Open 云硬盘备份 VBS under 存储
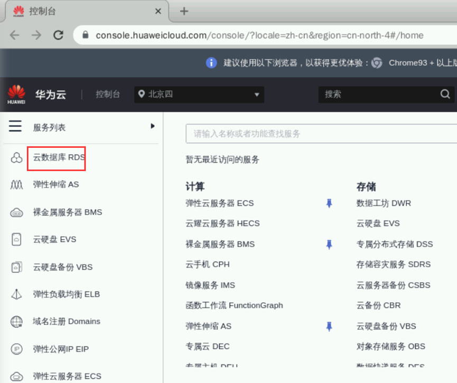This screenshot has height=383, width=457. tap(386, 326)
